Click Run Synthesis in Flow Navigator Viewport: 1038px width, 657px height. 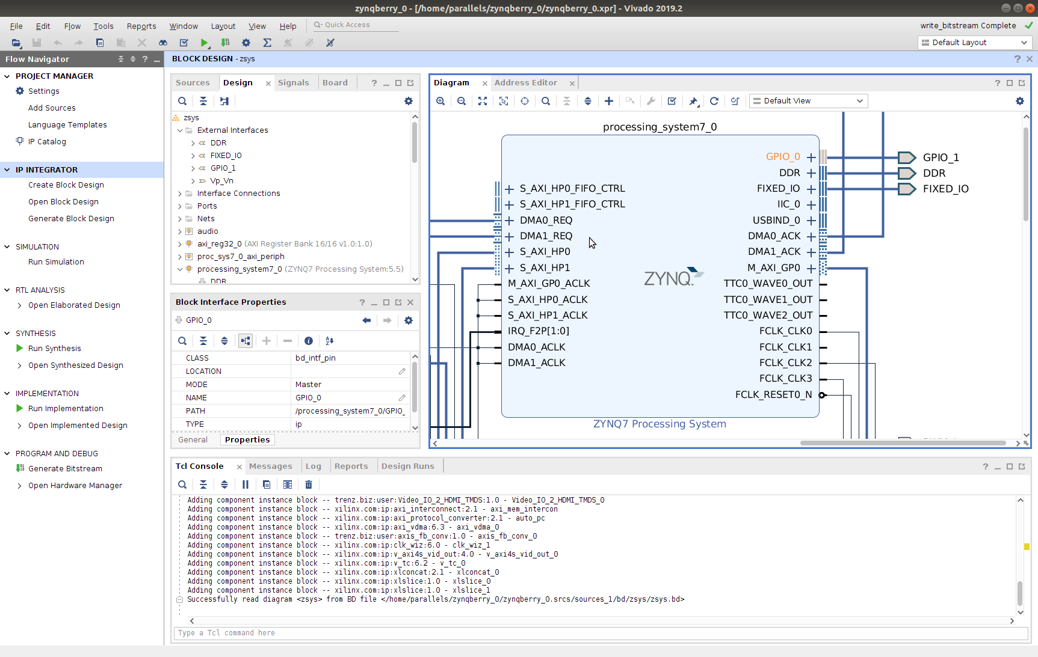tap(54, 349)
